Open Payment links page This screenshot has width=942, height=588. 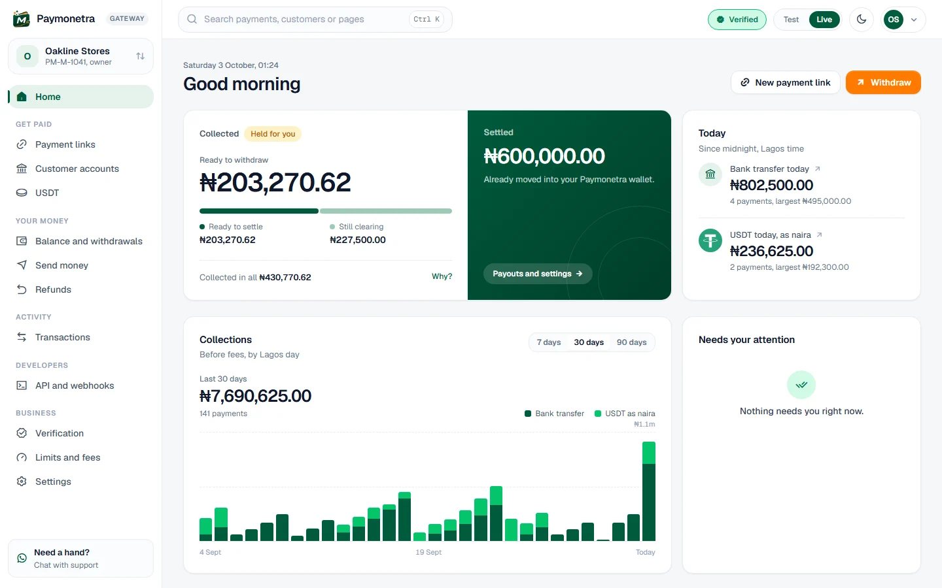[81, 144]
